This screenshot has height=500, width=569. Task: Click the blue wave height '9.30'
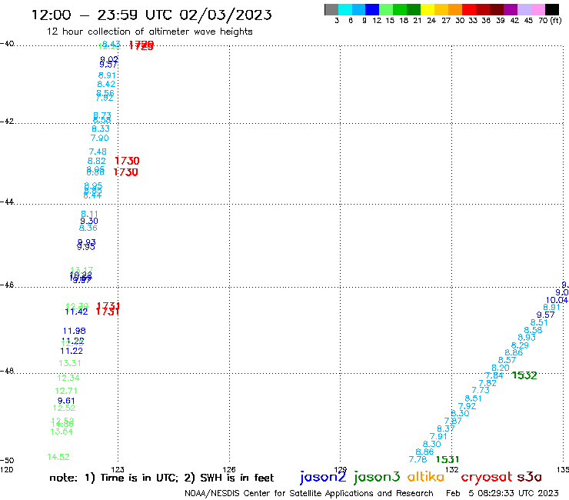[89, 221]
